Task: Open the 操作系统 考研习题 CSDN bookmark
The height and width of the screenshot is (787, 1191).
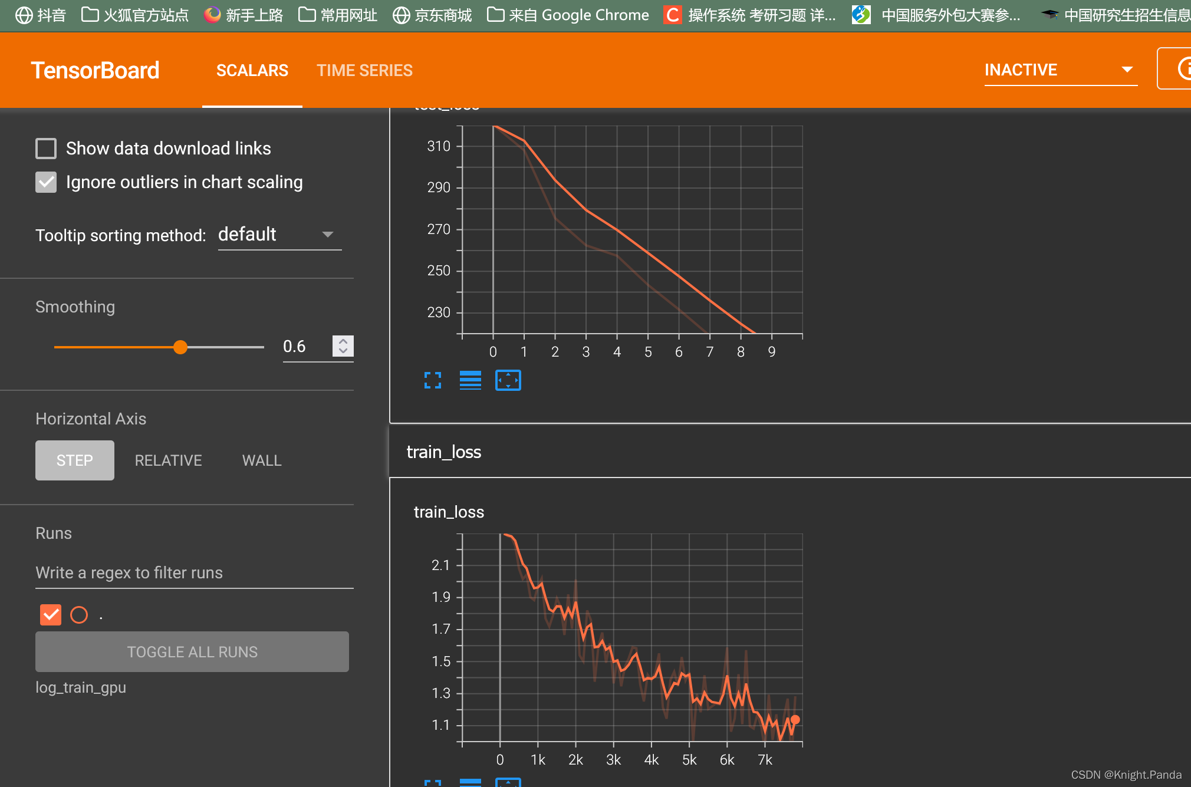Action: [750, 15]
